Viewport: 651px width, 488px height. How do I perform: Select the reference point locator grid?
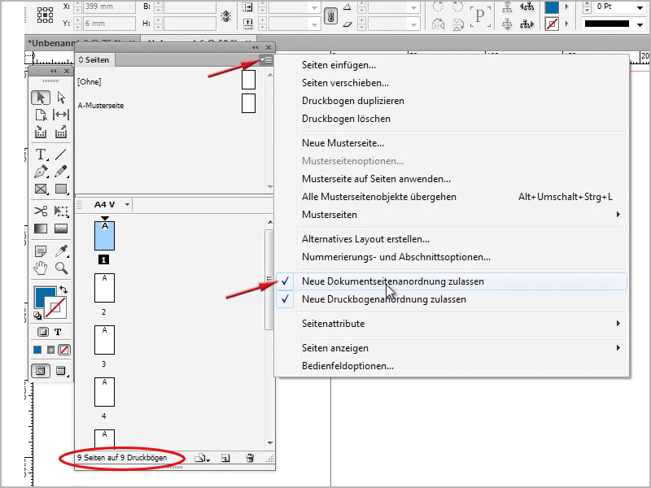[45, 15]
